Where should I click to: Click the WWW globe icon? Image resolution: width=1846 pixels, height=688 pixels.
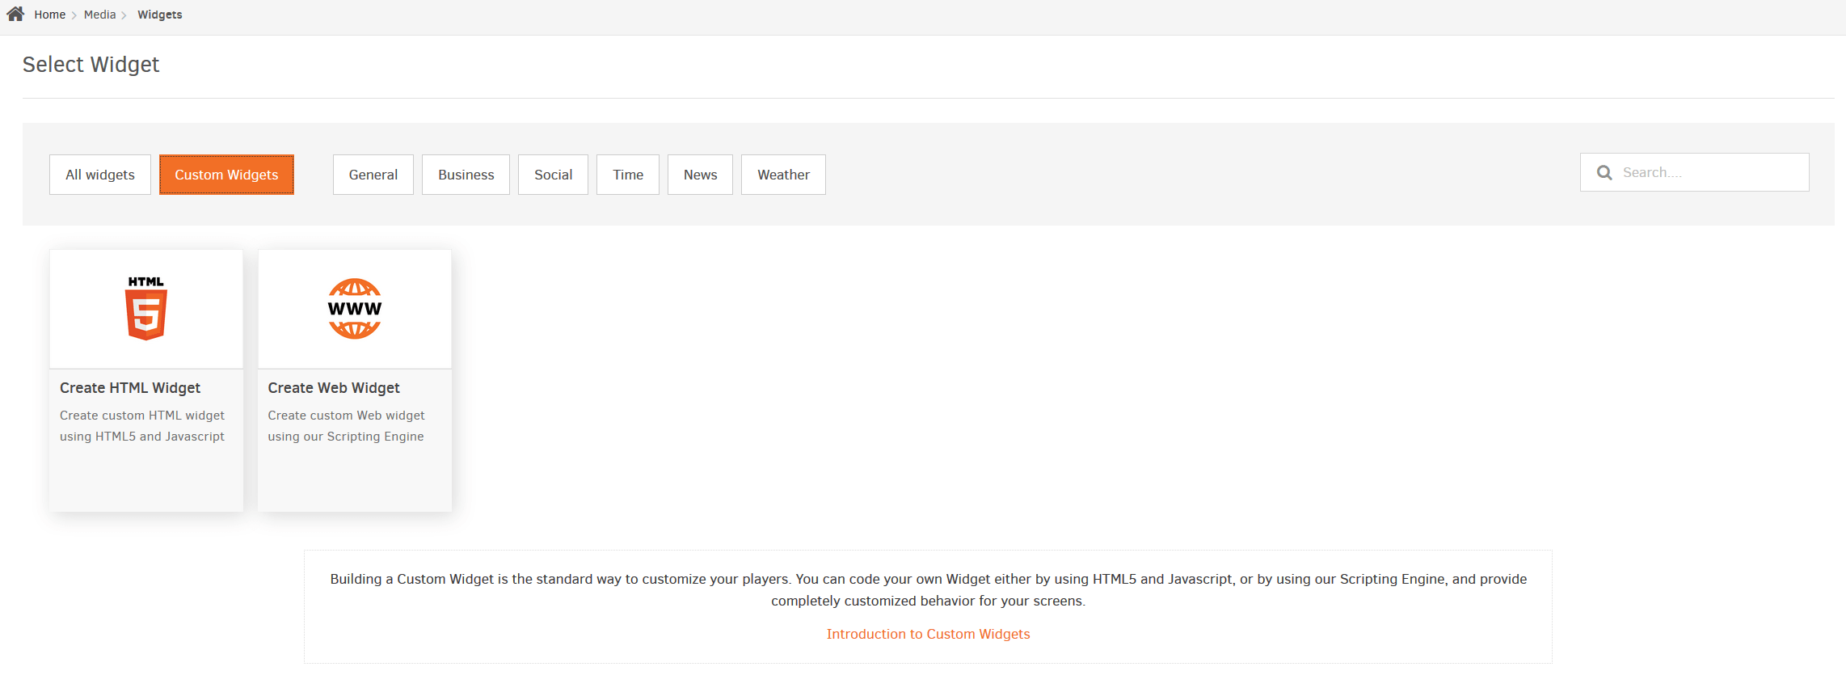[x=354, y=308]
